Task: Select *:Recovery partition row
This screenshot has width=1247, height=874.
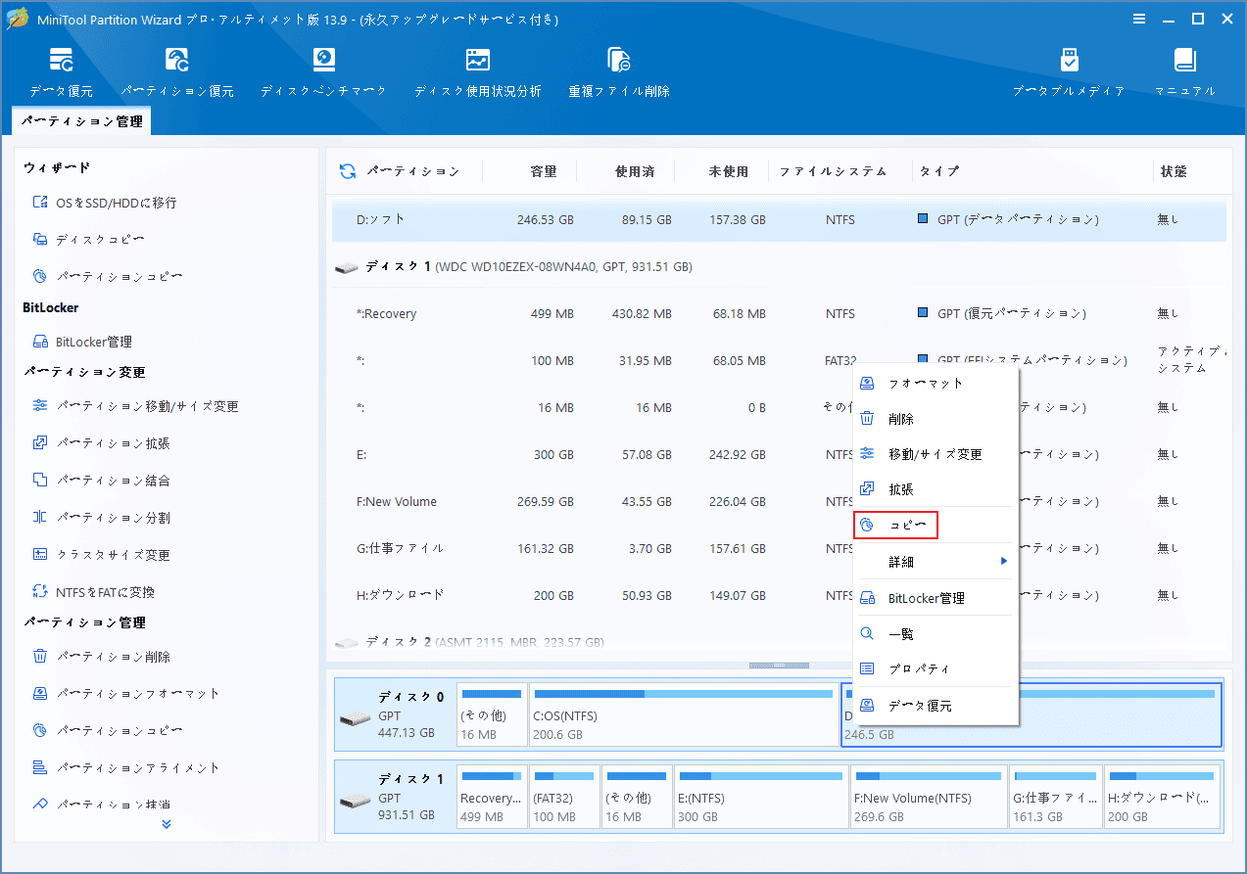Action: (x=779, y=314)
